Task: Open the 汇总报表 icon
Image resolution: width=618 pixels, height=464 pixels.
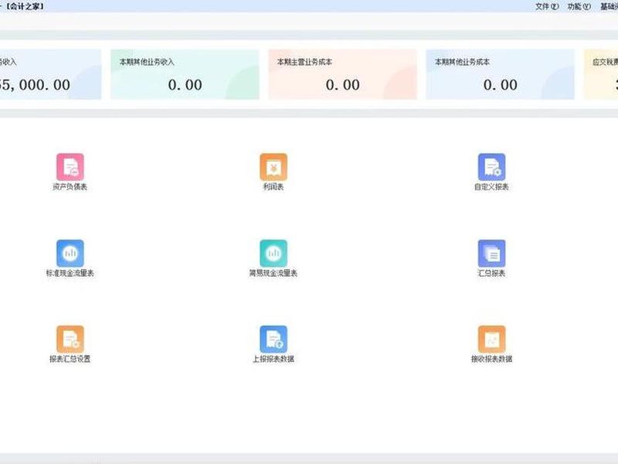Action: tap(491, 254)
